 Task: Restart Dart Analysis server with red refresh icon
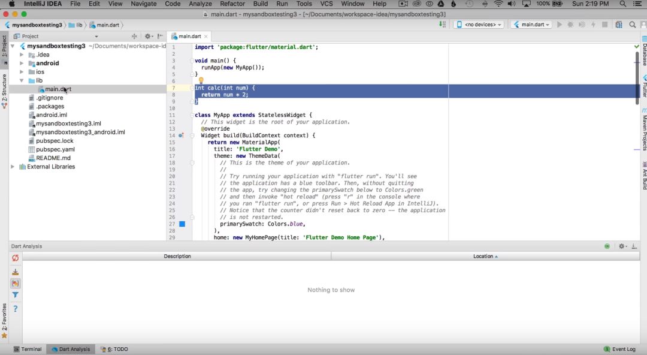pos(15,258)
